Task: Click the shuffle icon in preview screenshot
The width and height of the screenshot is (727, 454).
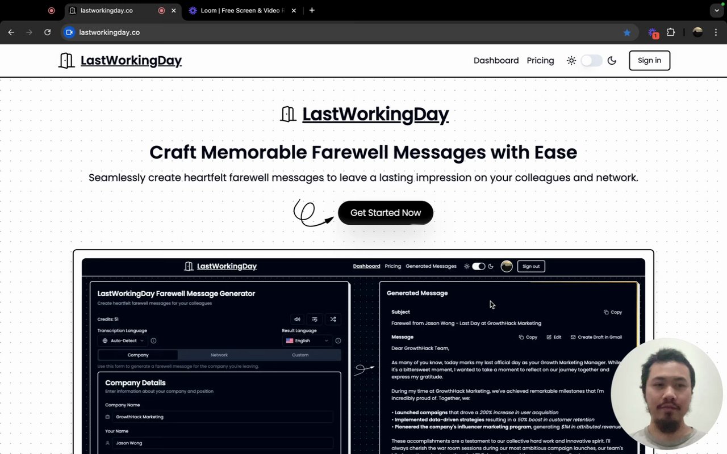Action: pos(333,319)
